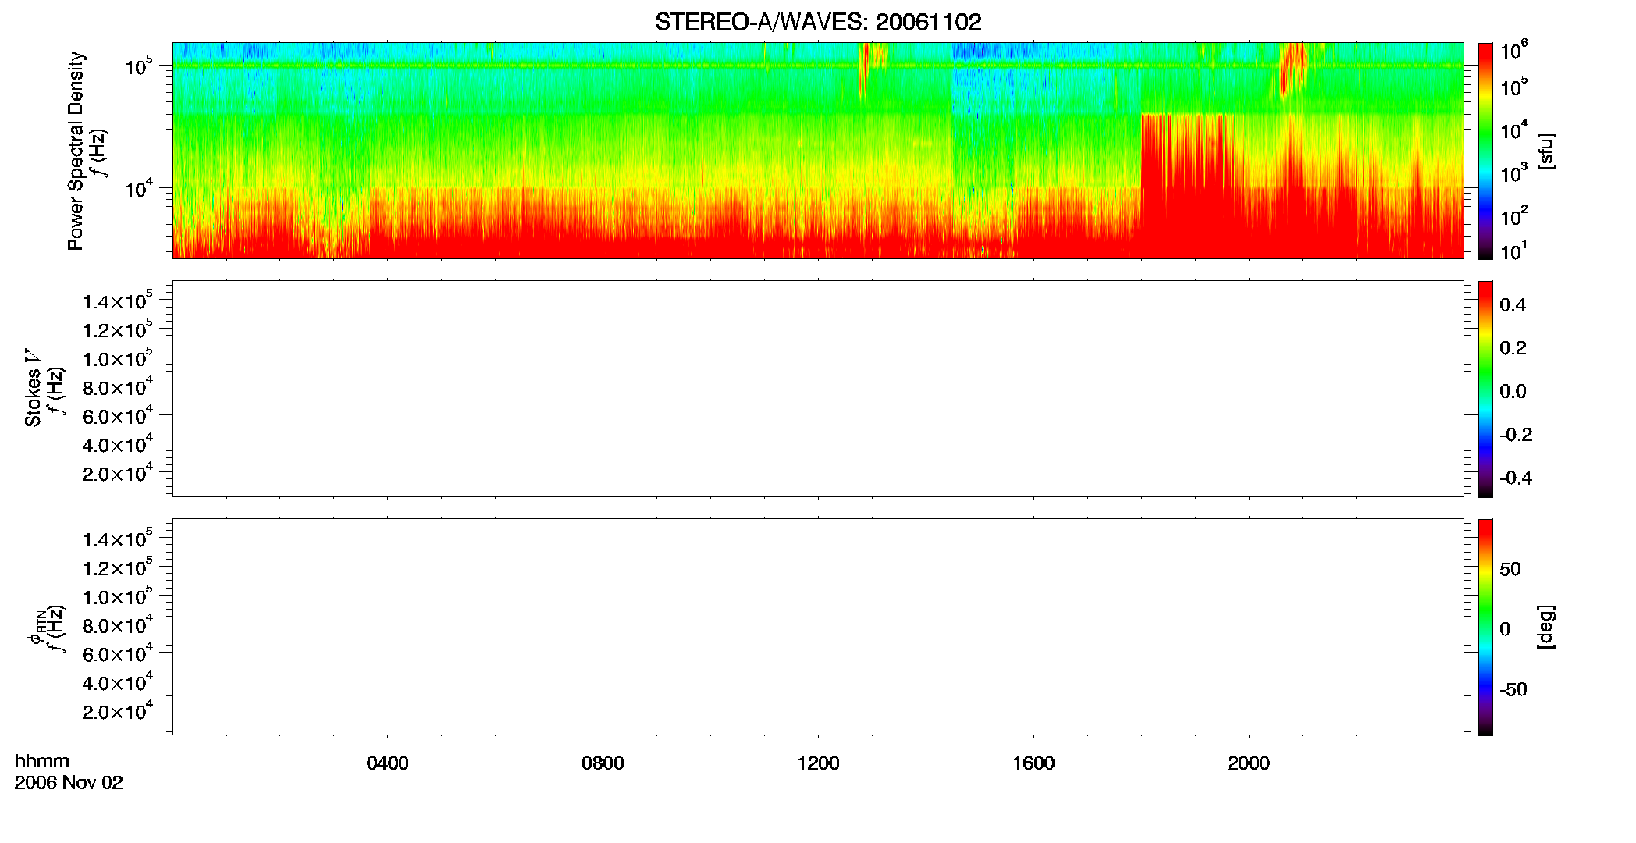Click the 0400 time tick label
The height and width of the screenshot is (843, 1636).
tap(388, 763)
